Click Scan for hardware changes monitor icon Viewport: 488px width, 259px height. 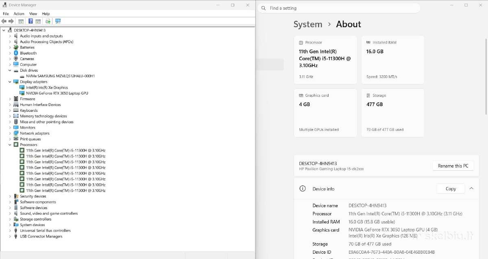click(x=58, y=21)
